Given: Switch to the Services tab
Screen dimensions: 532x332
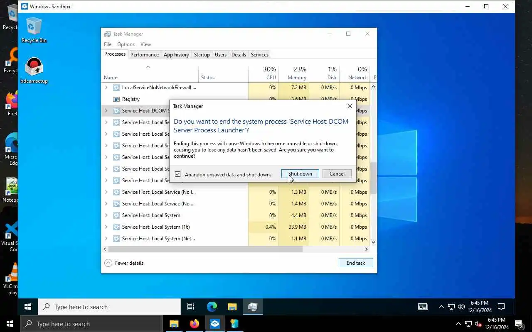Looking at the screenshot, I should coord(260,54).
